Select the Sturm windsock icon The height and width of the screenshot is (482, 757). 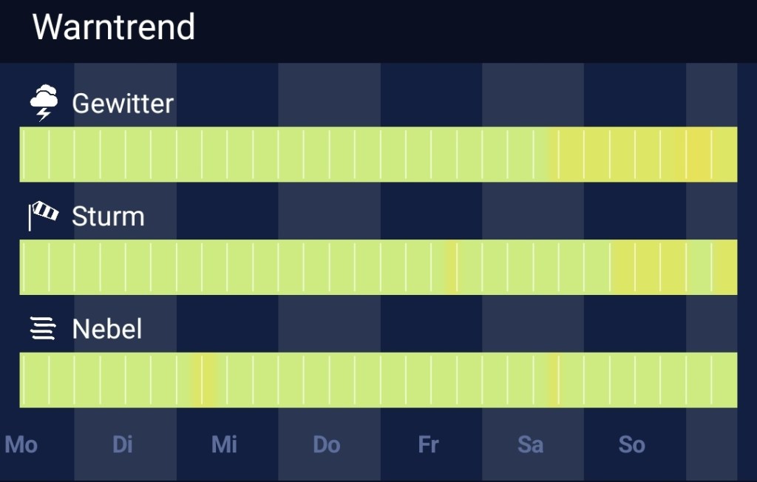point(43,214)
